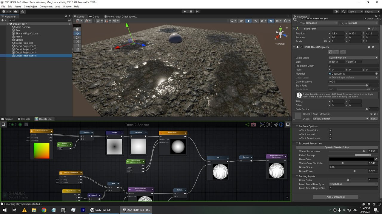
Task: Open Layout dropdown in top toolbar
Action: [372, 12]
